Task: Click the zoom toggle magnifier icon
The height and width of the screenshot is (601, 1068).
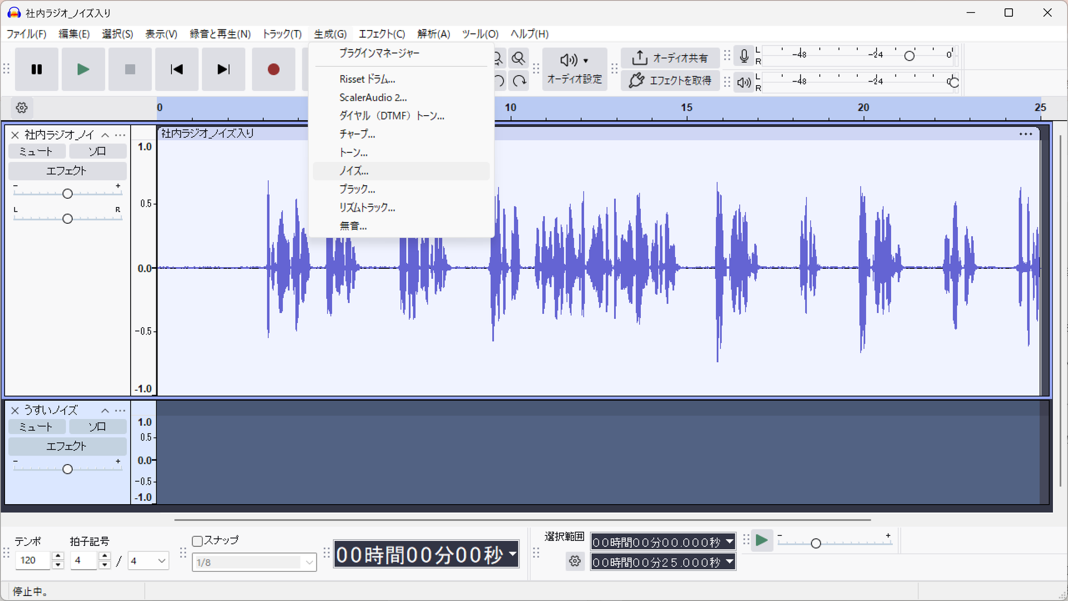Action: tap(518, 58)
